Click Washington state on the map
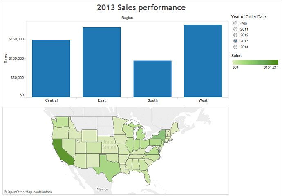The image size is (282, 196). pyautogui.click(x=61, y=122)
